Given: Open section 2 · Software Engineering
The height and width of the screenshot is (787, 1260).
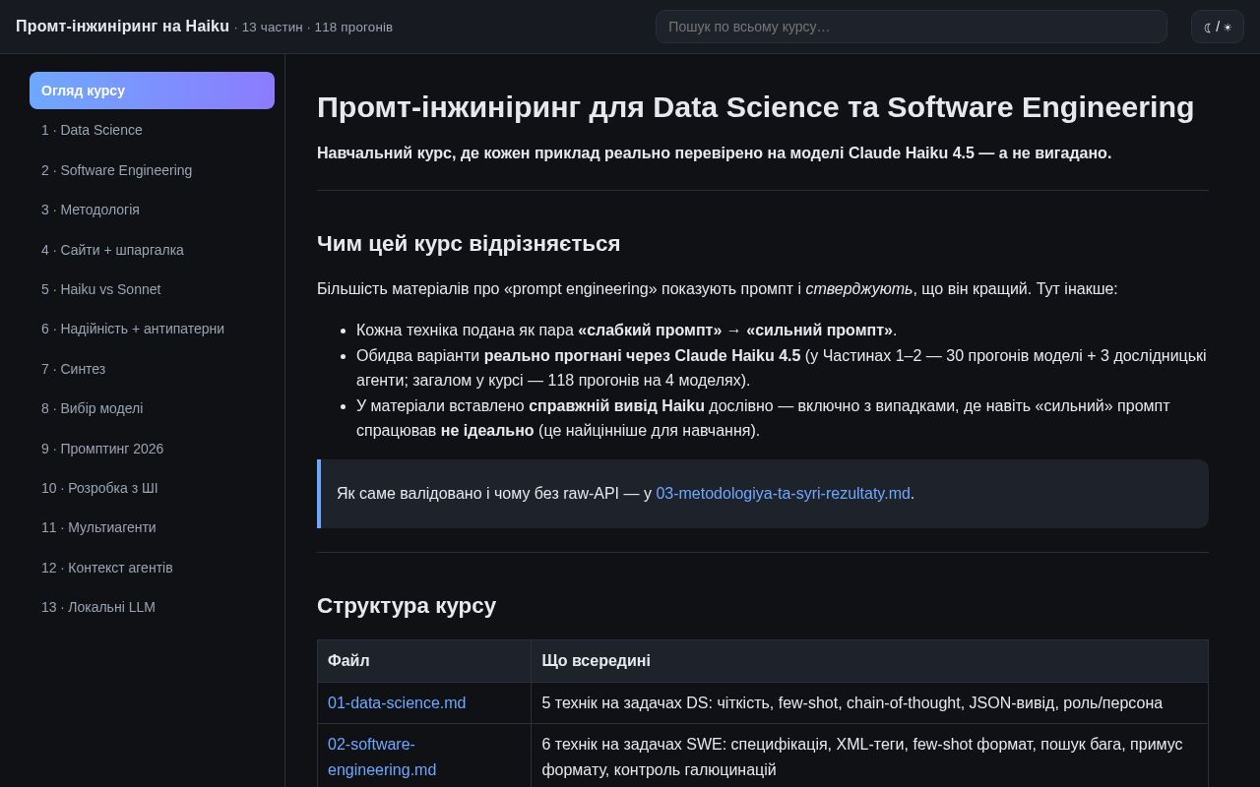Looking at the screenshot, I should click(x=152, y=170).
